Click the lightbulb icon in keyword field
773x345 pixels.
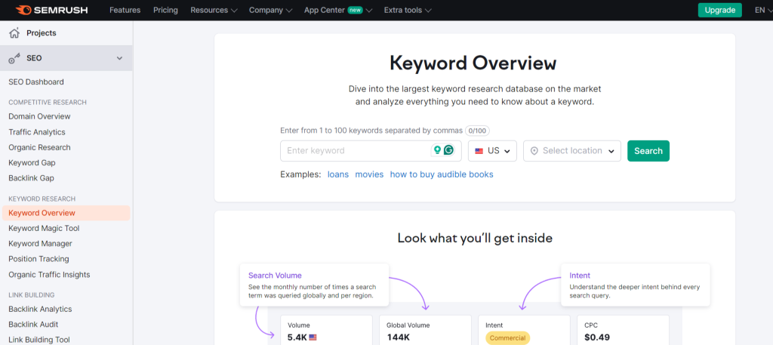coord(436,150)
